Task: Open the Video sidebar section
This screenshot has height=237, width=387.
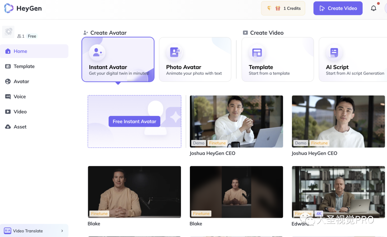Action: tap(20, 112)
